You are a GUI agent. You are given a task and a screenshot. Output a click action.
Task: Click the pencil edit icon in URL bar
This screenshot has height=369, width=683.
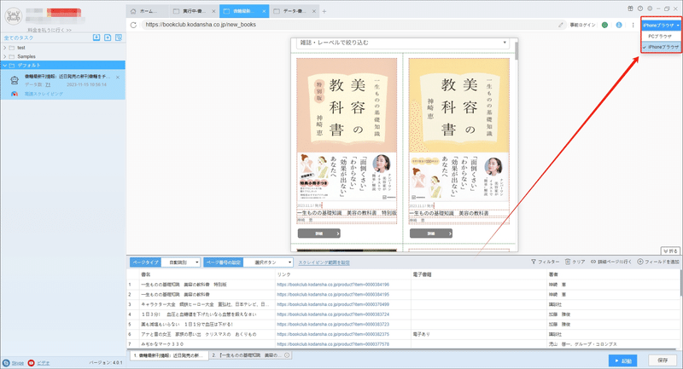[561, 25]
